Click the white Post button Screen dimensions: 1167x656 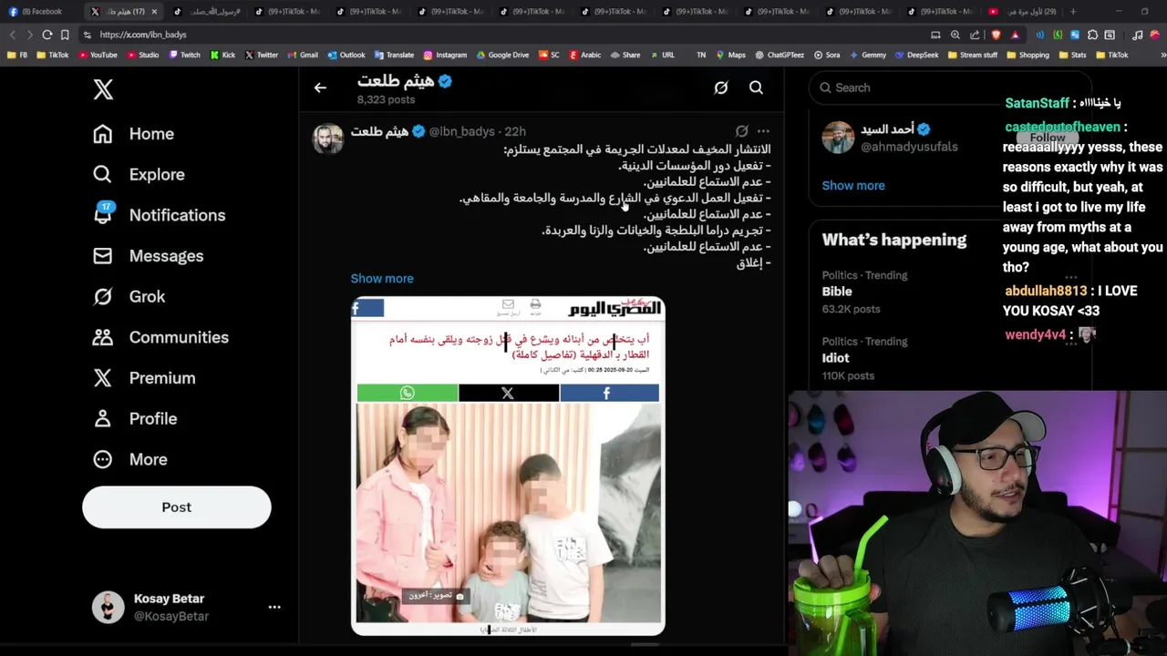pos(177,507)
